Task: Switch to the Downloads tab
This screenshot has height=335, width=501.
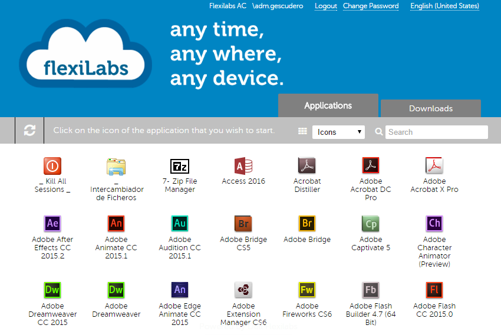Action: pos(430,108)
